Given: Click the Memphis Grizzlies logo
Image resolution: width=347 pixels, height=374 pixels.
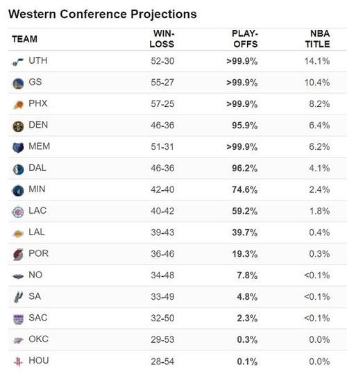Looking at the screenshot, I should pos(18,148).
